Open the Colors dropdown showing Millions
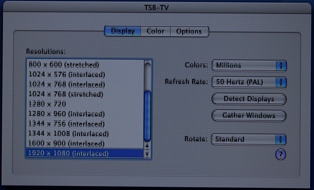Screen dimensions: 314x190 249,66
